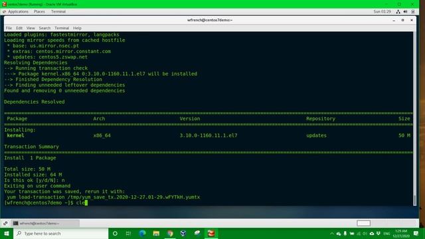This screenshot has width=425, height=239.
Task: Click the 'Repository' column header
Action: 321,119
